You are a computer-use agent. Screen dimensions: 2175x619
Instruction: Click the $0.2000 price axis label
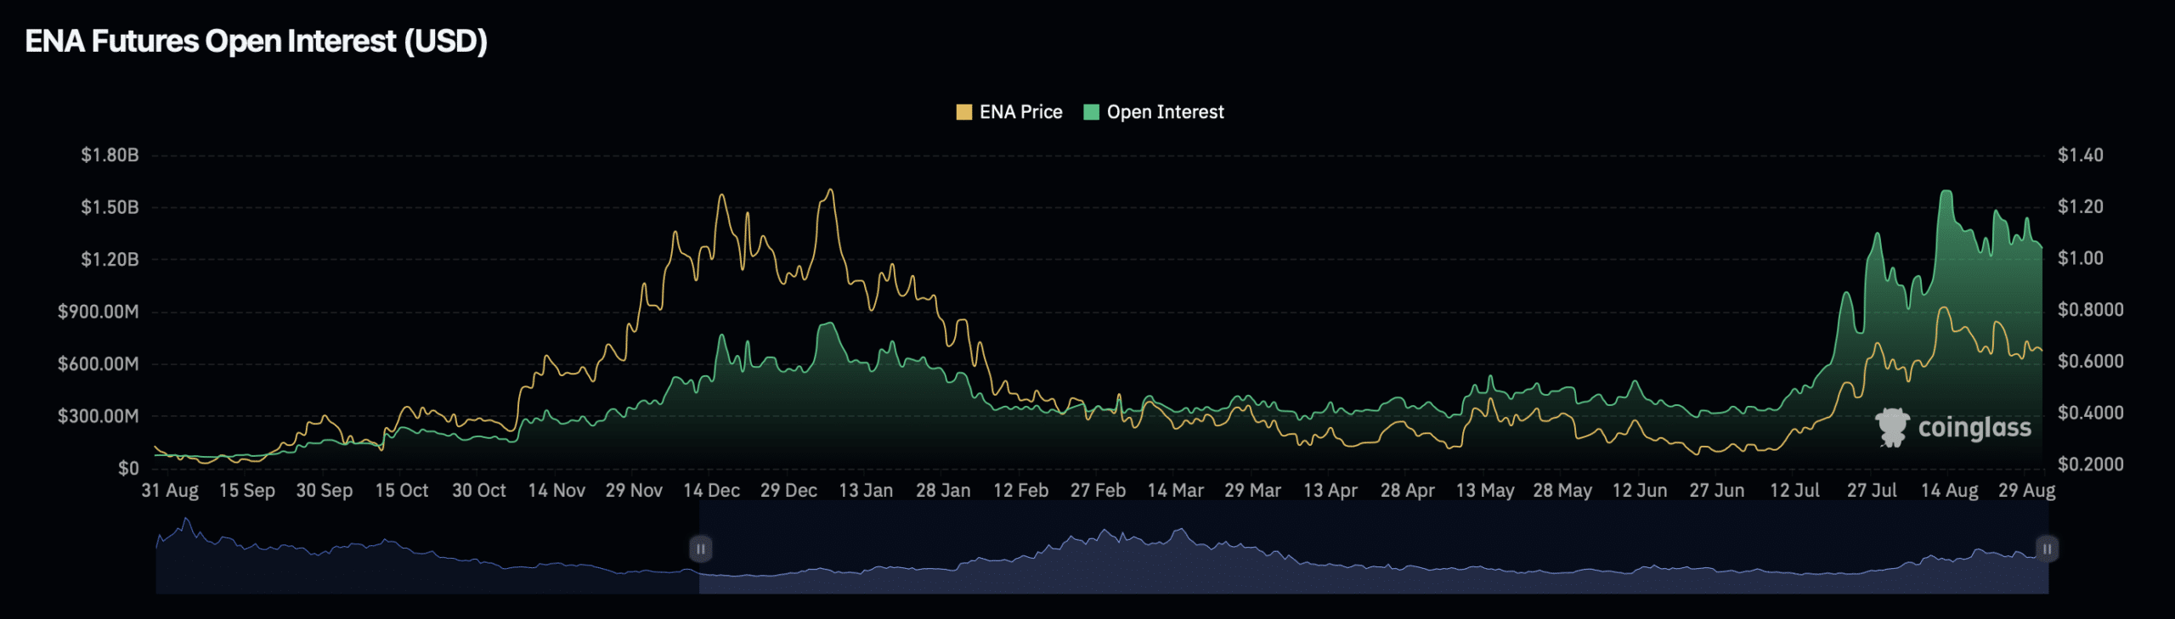pyautogui.click(x=2090, y=464)
